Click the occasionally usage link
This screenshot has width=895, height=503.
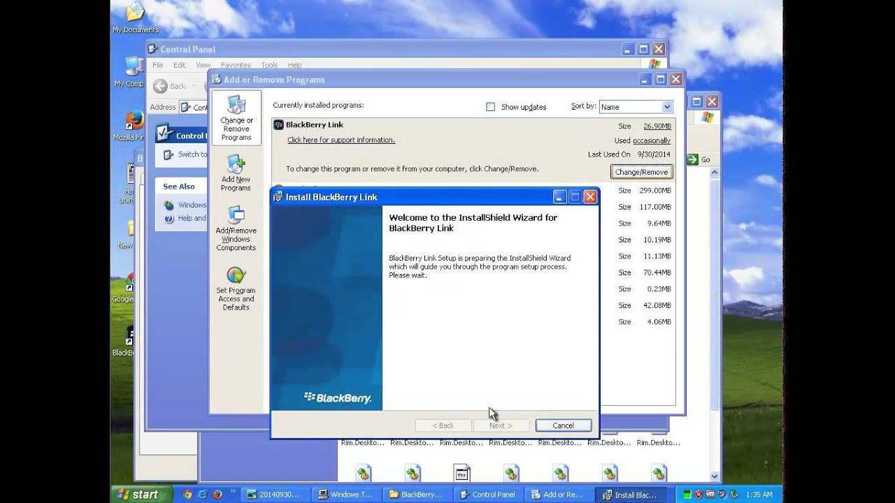tap(652, 140)
